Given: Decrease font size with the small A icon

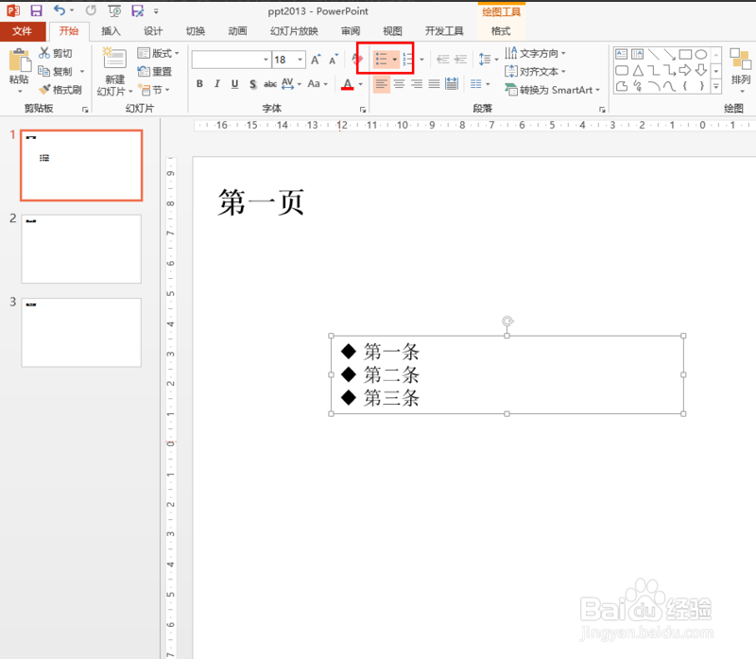Looking at the screenshot, I should 334,60.
